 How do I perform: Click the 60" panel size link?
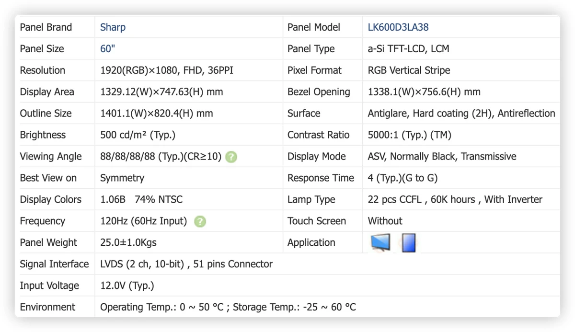[108, 49]
